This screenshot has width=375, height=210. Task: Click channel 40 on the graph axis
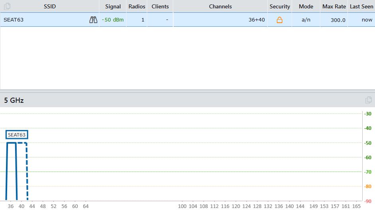tap(21, 206)
